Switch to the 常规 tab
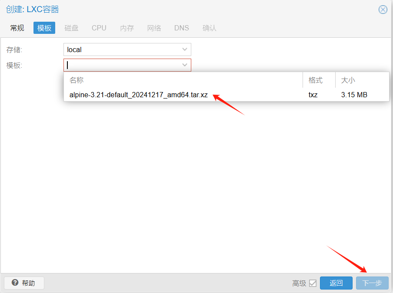Image resolution: width=393 pixels, height=293 pixels. (x=17, y=28)
